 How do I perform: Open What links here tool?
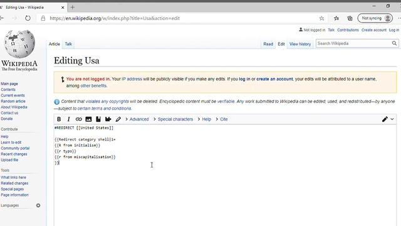click(13, 177)
